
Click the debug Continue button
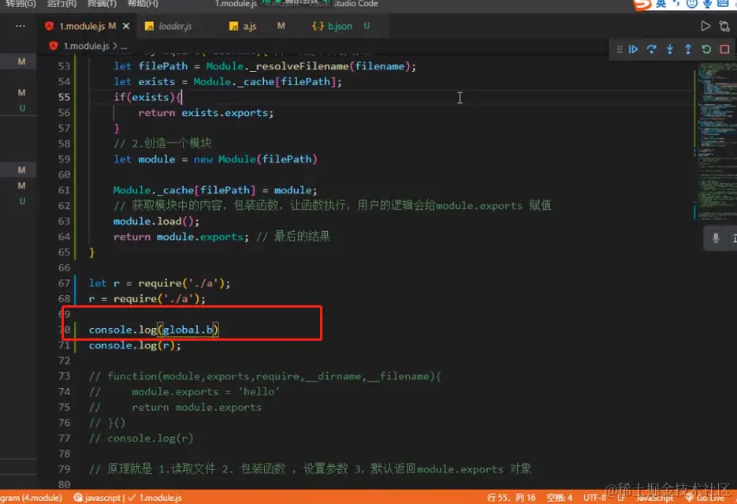[633, 50]
